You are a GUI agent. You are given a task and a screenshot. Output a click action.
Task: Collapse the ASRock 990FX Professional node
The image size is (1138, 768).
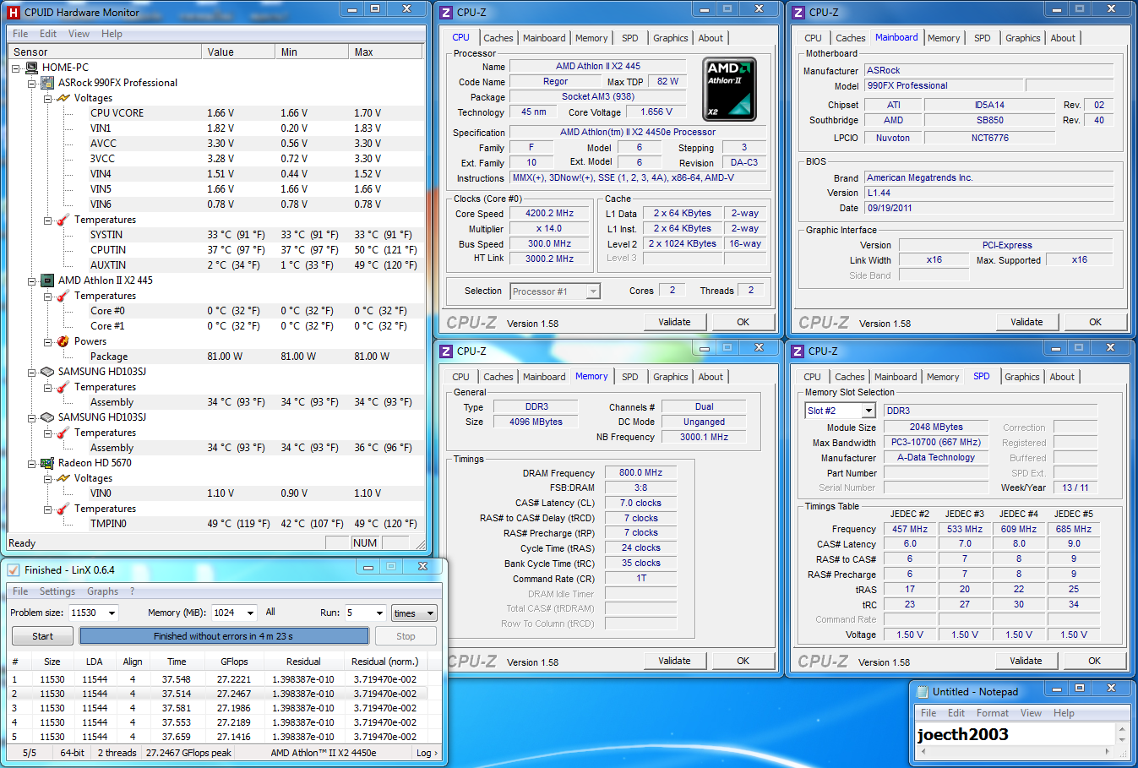(31, 83)
